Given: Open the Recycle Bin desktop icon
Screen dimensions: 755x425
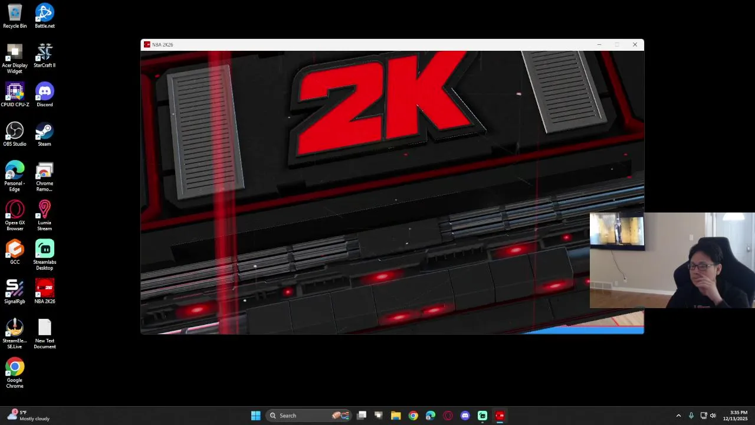Looking at the screenshot, I should click(x=15, y=16).
